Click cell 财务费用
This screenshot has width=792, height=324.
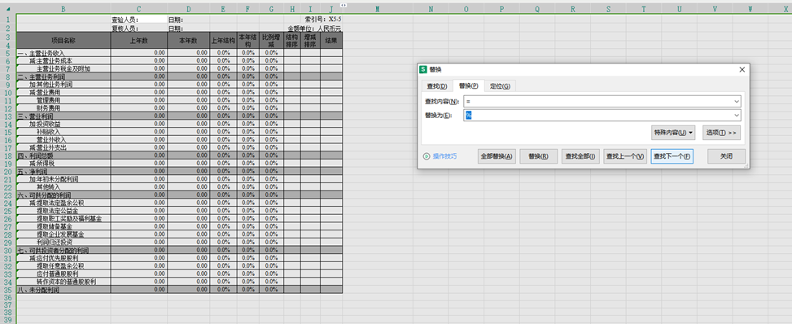(x=63, y=108)
